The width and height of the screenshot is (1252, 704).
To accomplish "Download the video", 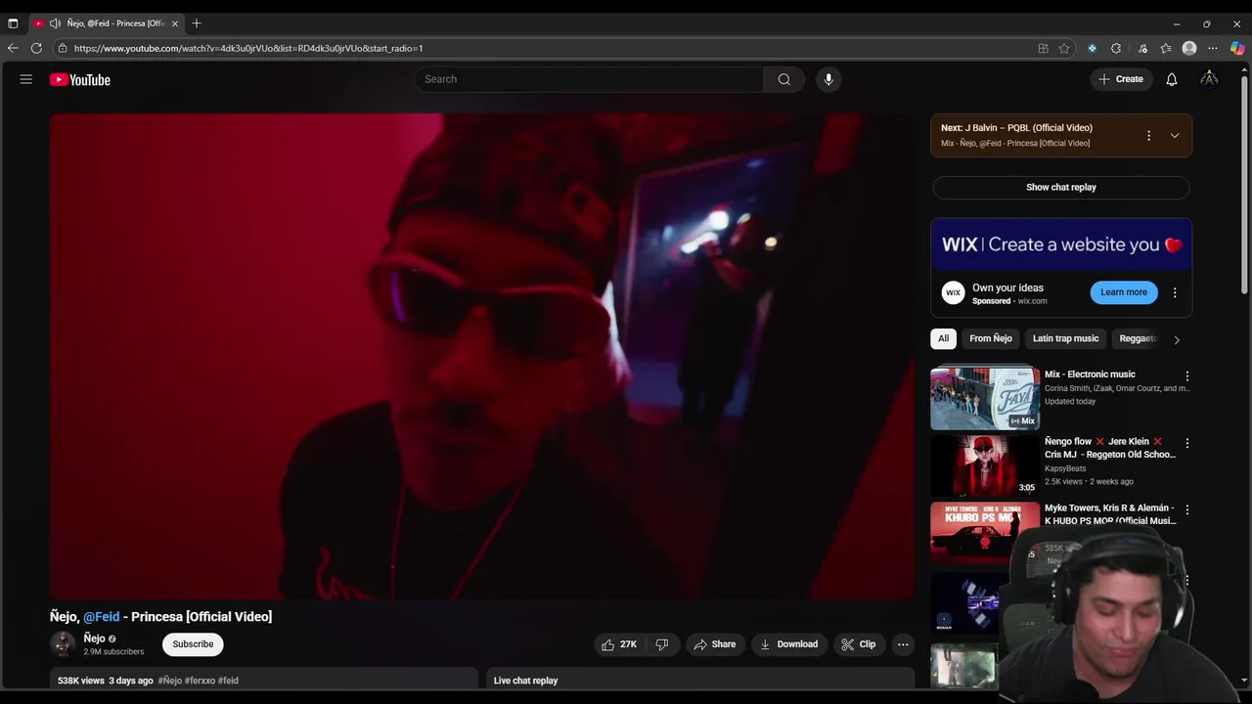I will [x=788, y=644].
